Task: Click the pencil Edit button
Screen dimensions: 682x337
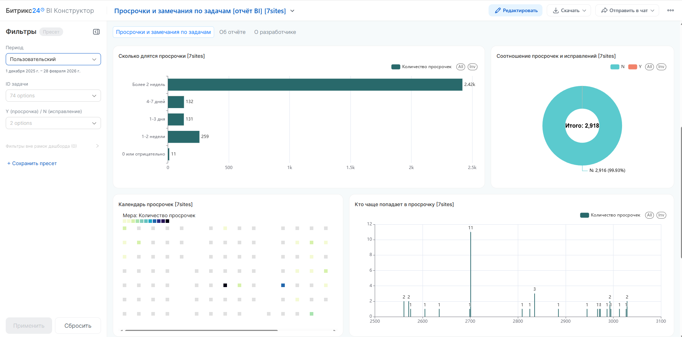Action: 515,10
